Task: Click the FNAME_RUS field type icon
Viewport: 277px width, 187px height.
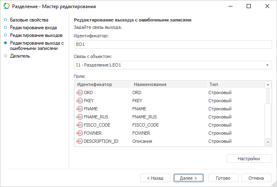Action: pos(79,117)
